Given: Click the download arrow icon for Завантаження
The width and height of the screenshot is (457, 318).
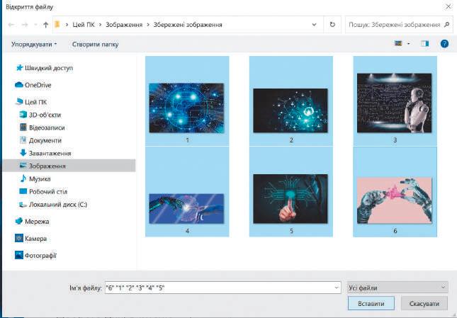Looking at the screenshot, I should 23,152.
